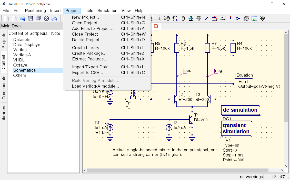Insert ground symbol icon
The height and width of the screenshot is (180, 290).
[x=231, y=18]
